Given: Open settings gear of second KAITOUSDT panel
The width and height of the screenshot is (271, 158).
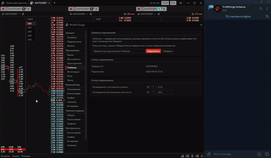Looking at the screenshot, I should [91, 14].
